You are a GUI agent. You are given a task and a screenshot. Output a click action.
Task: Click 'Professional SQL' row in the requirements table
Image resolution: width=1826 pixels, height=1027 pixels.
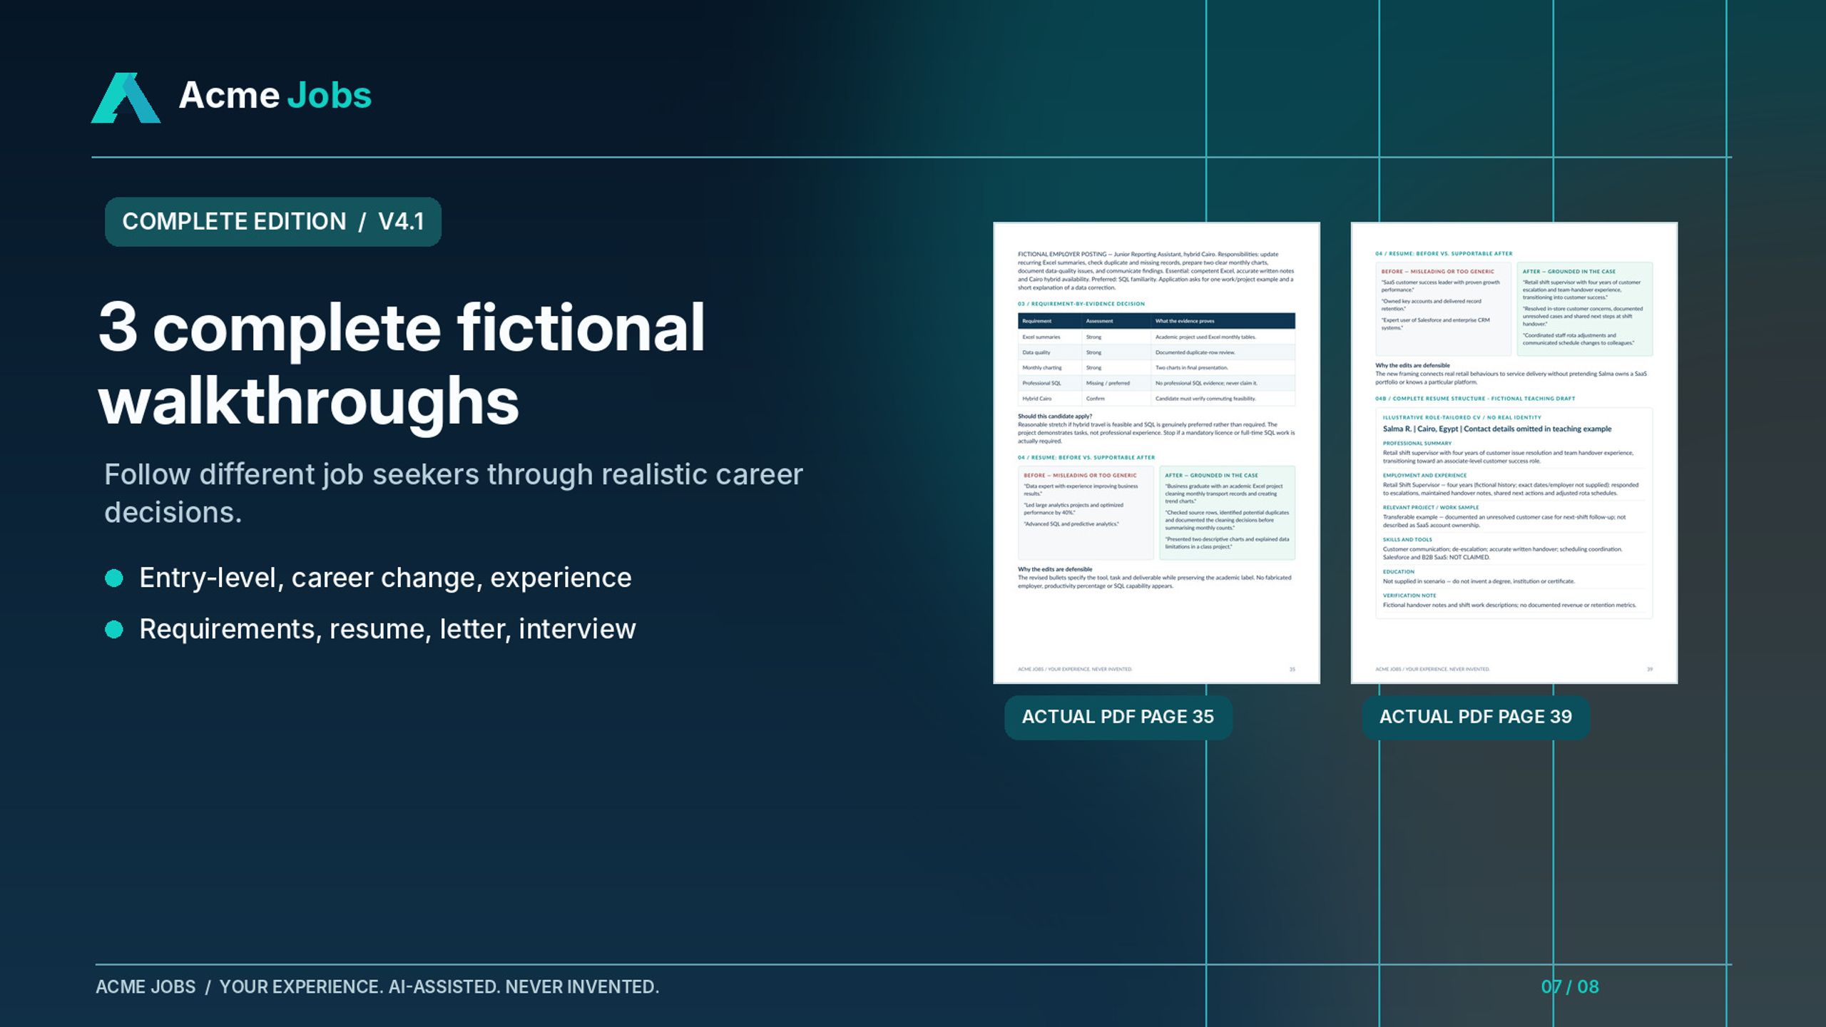pos(1156,383)
